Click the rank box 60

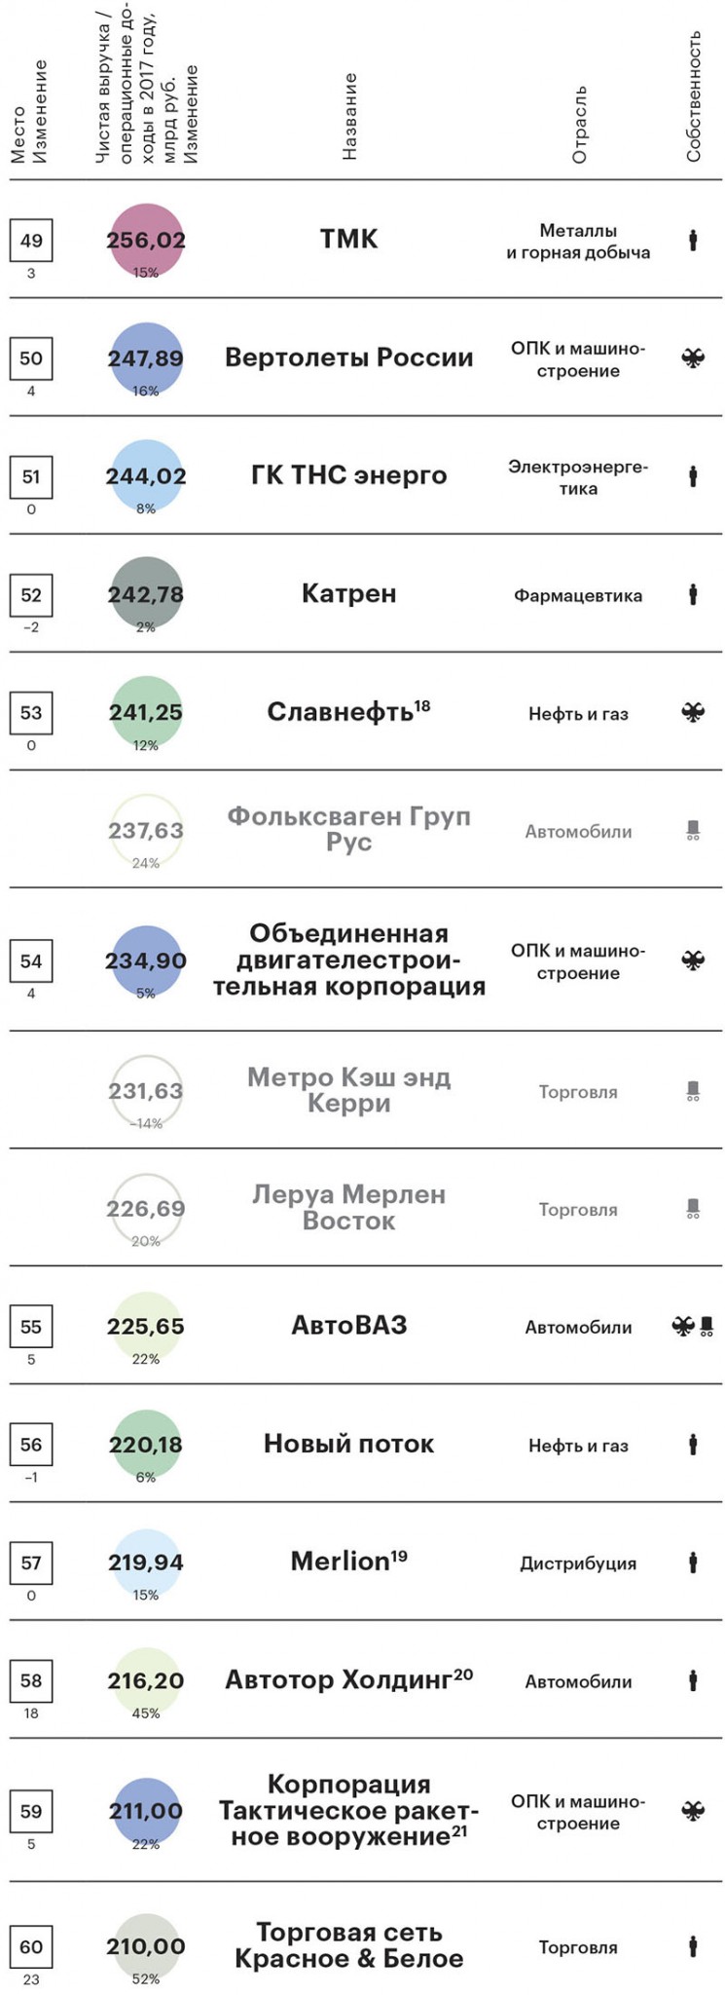(x=31, y=1946)
